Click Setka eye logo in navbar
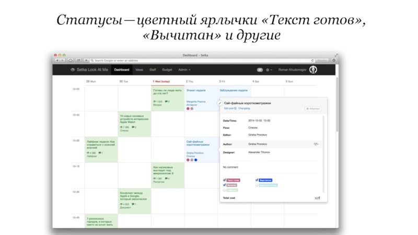The height and width of the screenshot is (235, 418). 73,70
